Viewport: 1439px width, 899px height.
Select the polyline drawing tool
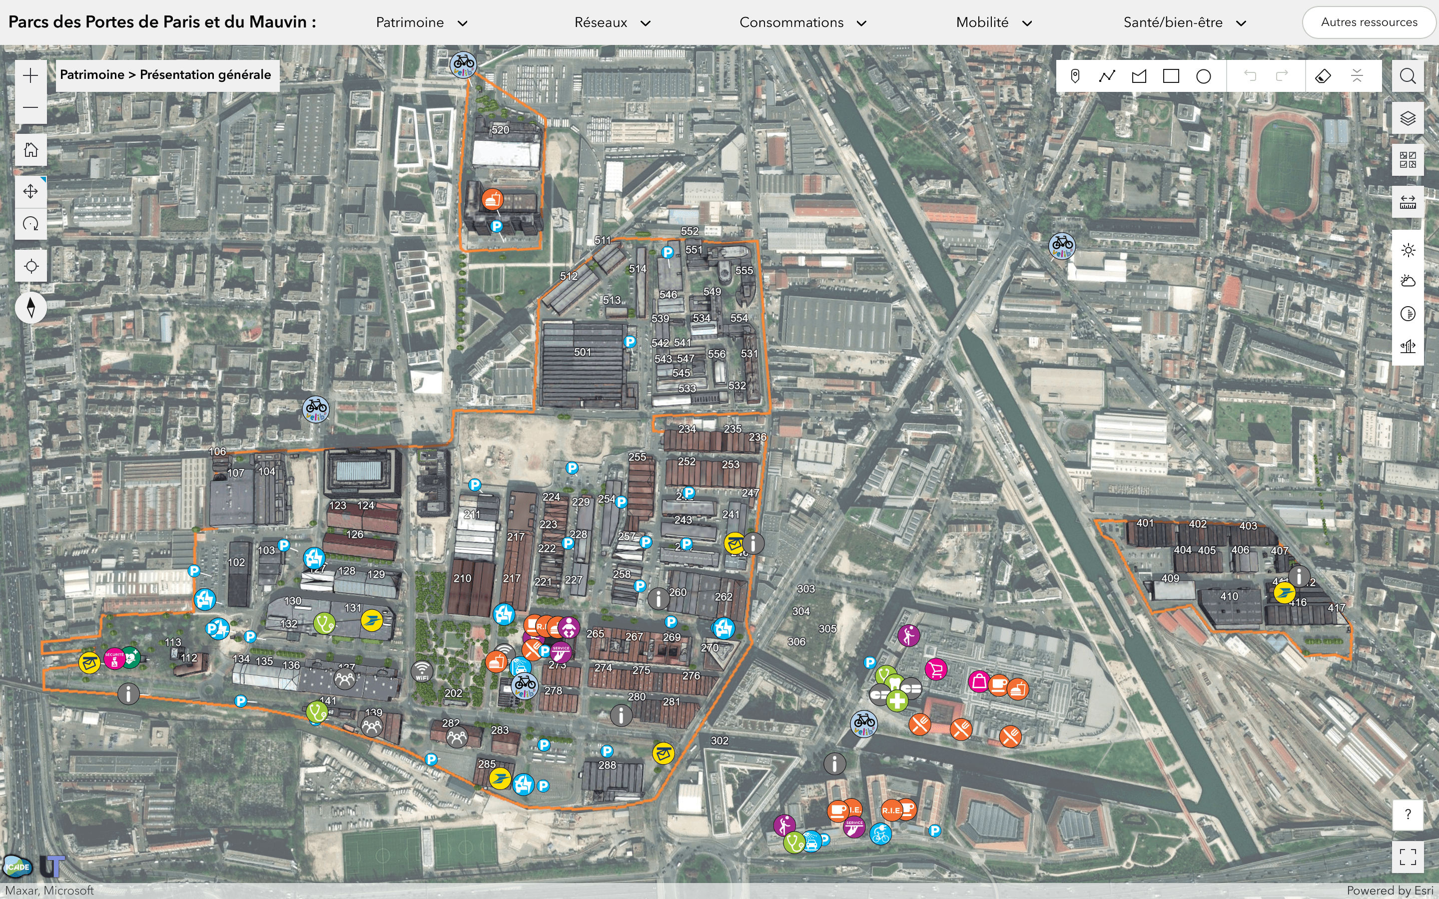(x=1107, y=76)
